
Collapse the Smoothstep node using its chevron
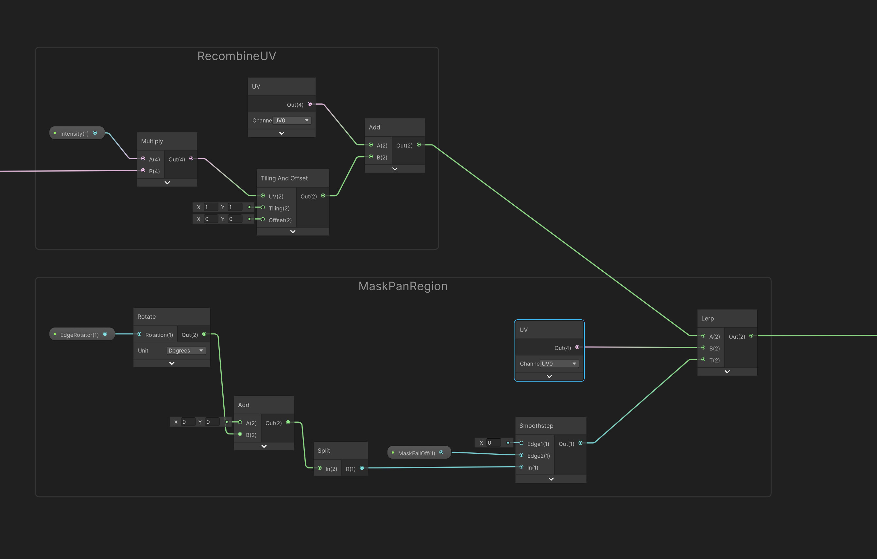(551, 479)
